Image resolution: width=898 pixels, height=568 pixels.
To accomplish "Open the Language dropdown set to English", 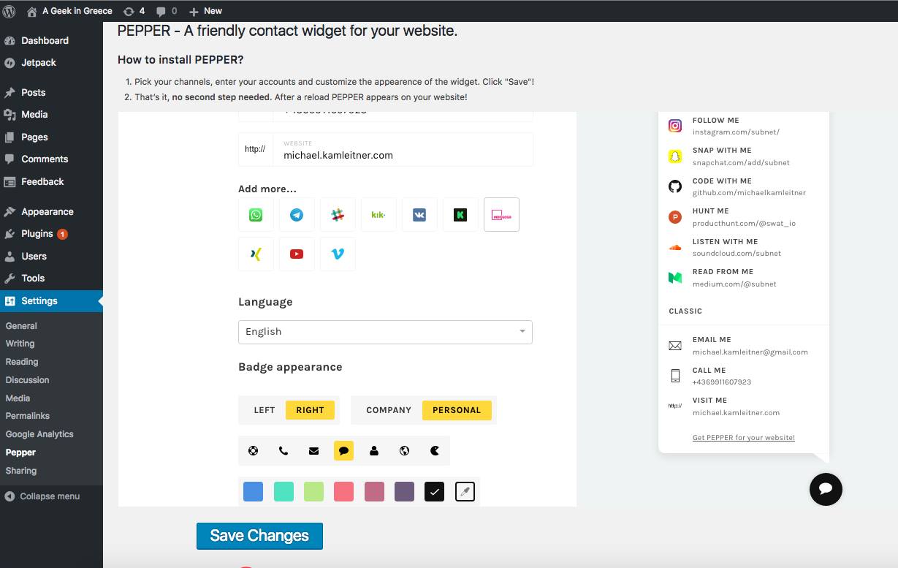I will [385, 332].
